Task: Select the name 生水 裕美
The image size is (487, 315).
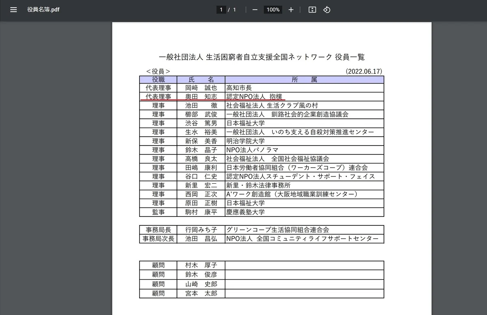Action: click(201, 132)
